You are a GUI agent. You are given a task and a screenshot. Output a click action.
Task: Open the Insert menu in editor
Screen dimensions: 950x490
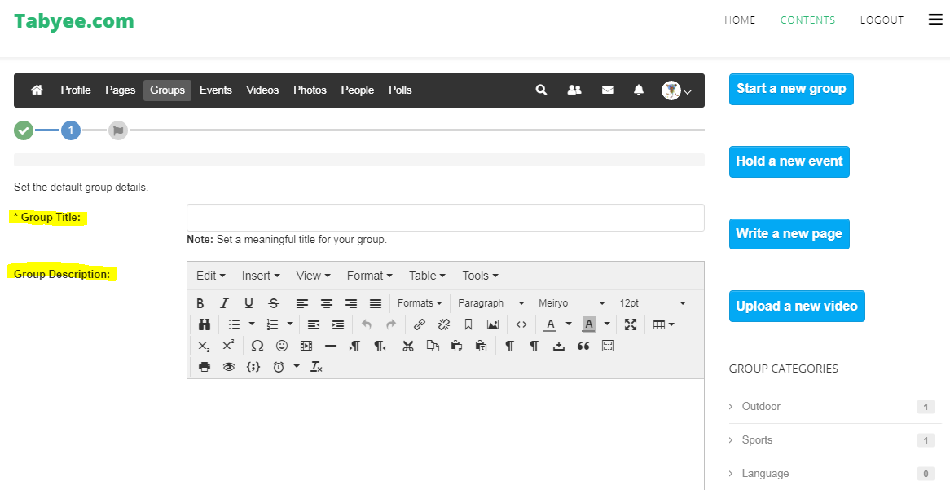[x=261, y=276]
